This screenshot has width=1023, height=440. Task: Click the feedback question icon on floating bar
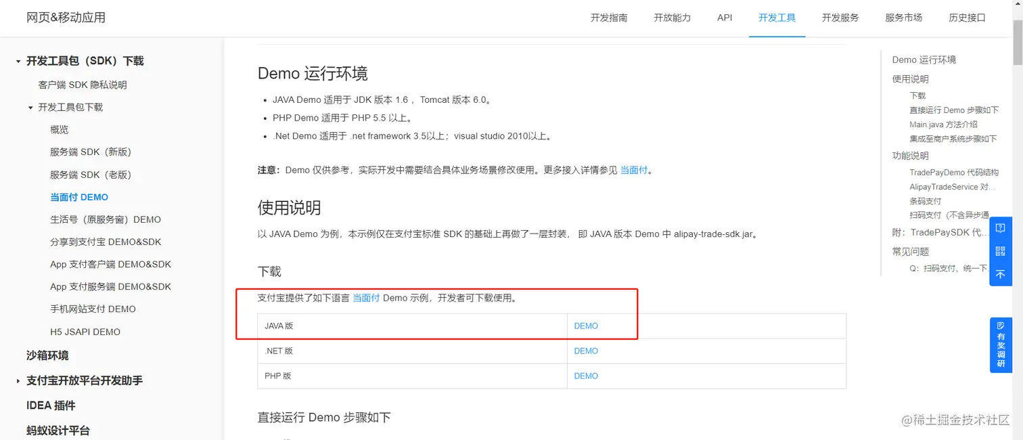coord(1001,228)
